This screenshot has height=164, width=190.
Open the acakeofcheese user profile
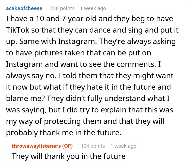tap(24, 8)
